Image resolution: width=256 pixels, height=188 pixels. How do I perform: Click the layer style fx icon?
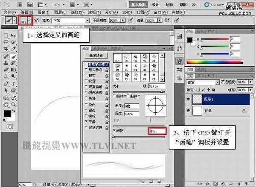pos(208,184)
